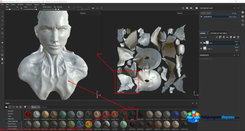Click the shelf filter funnel icon
The image size is (245, 131).
pyautogui.click(x=25, y=107)
